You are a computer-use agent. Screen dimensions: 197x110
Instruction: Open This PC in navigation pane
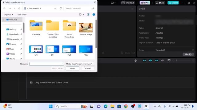click(x=12, y=58)
